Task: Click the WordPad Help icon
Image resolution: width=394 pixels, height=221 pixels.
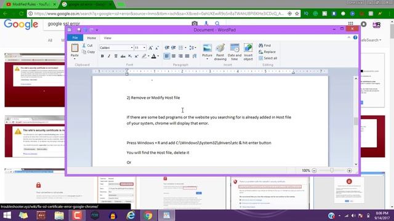Action: tap(355, 37)
